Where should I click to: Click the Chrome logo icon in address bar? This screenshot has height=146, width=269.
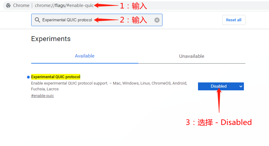pos(8,6)
